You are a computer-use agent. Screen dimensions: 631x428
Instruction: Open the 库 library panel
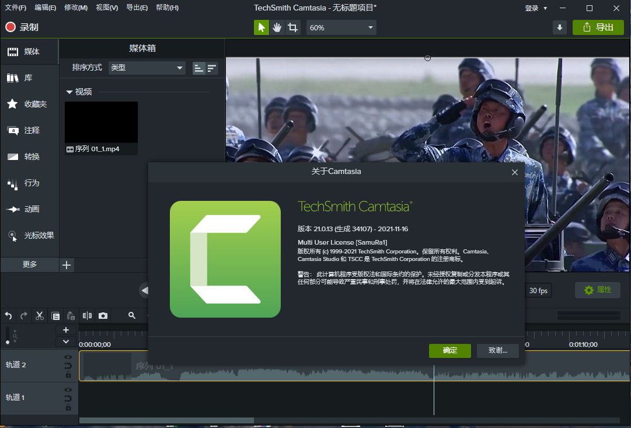click(x=29, y=78)
